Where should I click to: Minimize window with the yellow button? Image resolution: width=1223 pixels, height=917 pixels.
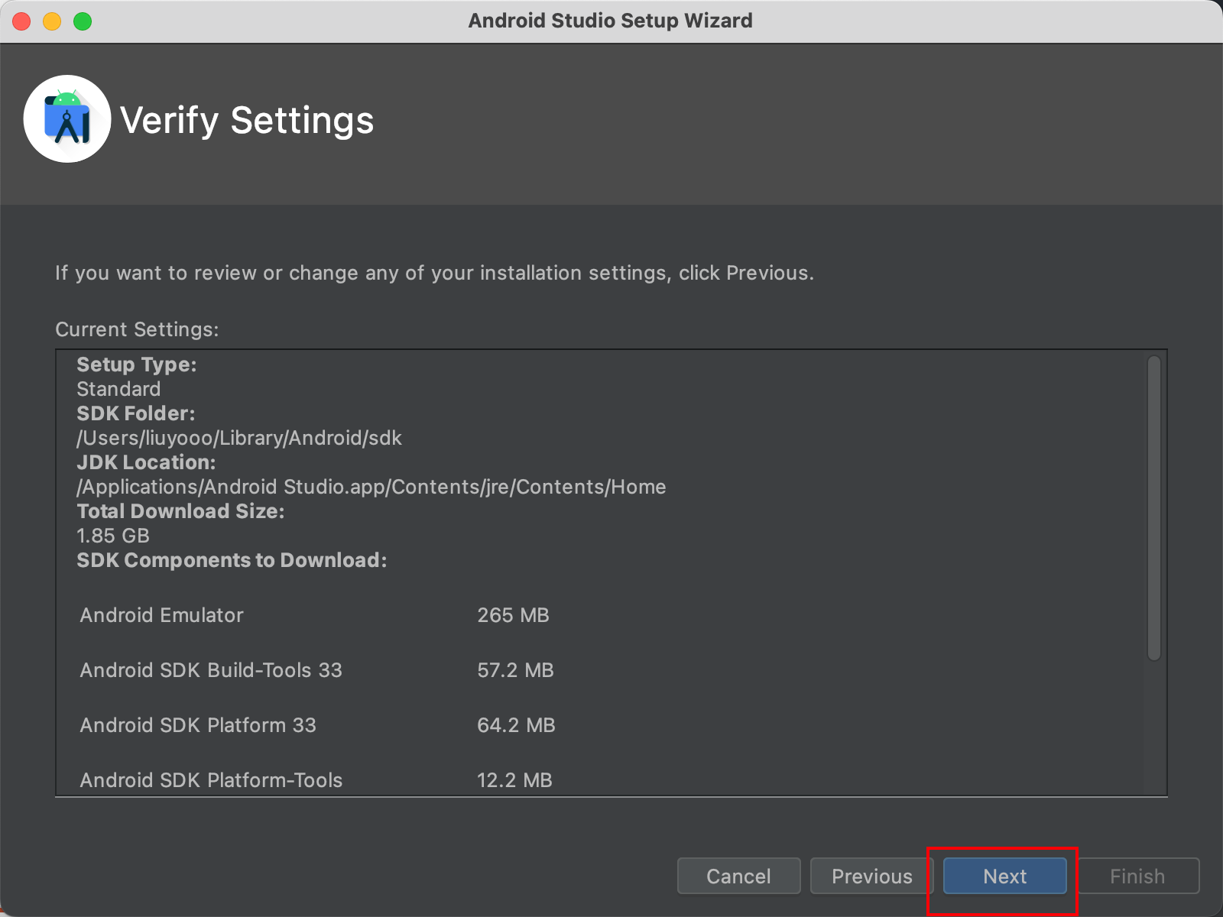click(x=52, y=21)
